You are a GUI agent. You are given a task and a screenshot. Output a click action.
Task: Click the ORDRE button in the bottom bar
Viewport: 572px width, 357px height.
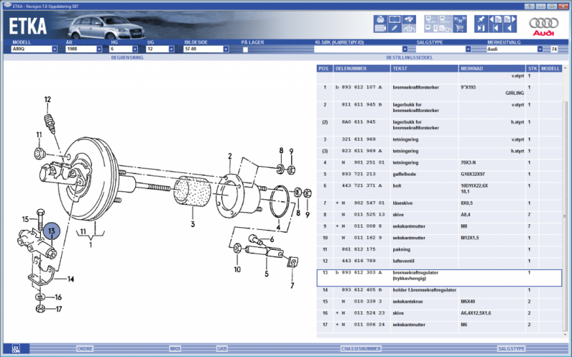[85, 348]
